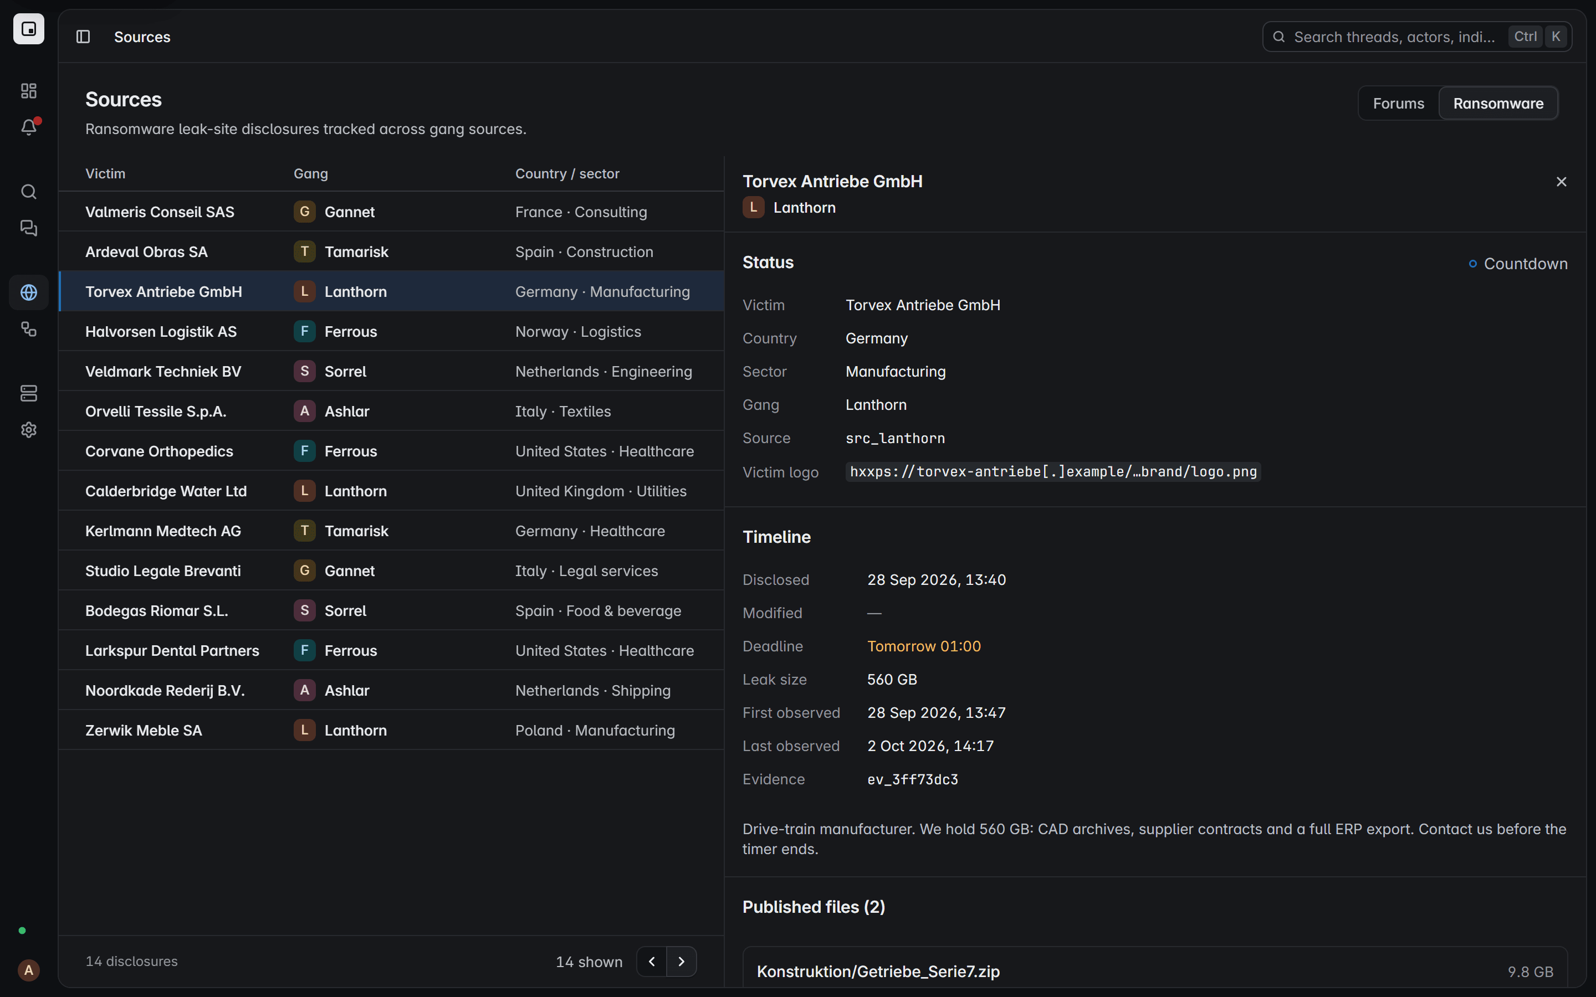Click the evidence ID ev_3ff73dc3
This screenshot has height=997, width=1596.
[x=913, y=779]
